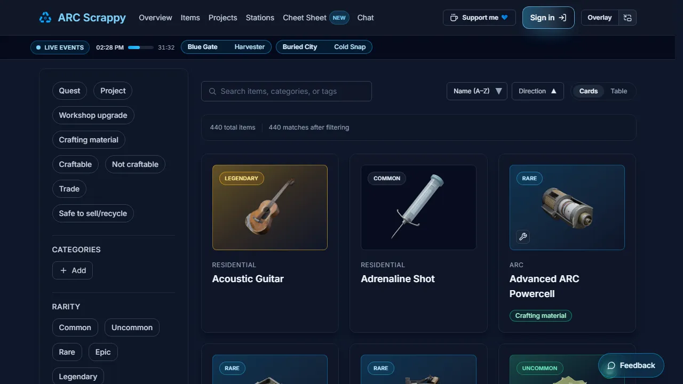Screen dimensions: 683x384
Task: Click the live event progress bar
Action: point(141,47)
